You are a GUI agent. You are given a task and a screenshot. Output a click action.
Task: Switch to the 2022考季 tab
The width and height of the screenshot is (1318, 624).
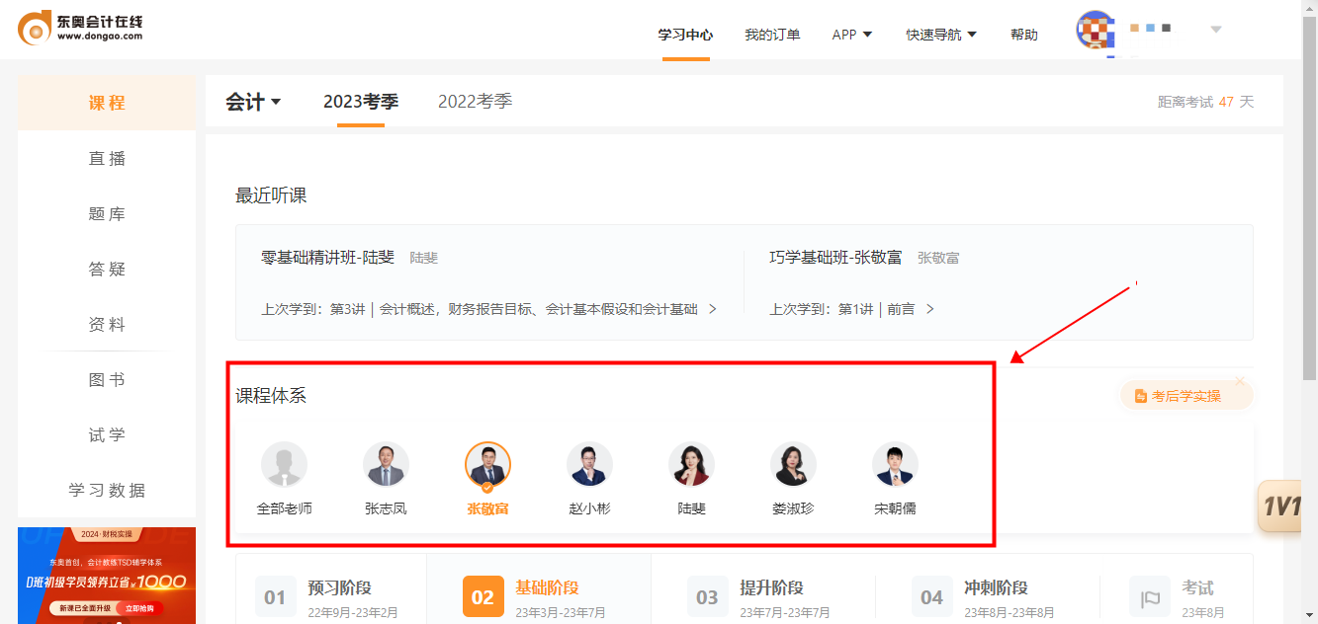click(475, 102)
